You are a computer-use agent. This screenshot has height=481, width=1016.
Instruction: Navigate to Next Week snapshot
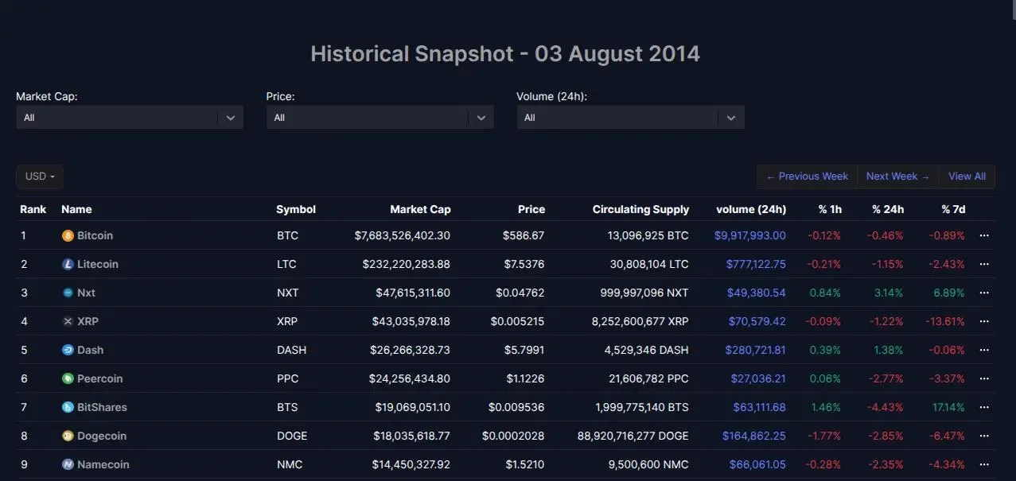point(897,176)
